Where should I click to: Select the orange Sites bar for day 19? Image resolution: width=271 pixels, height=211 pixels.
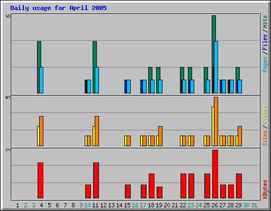[160, 136]
